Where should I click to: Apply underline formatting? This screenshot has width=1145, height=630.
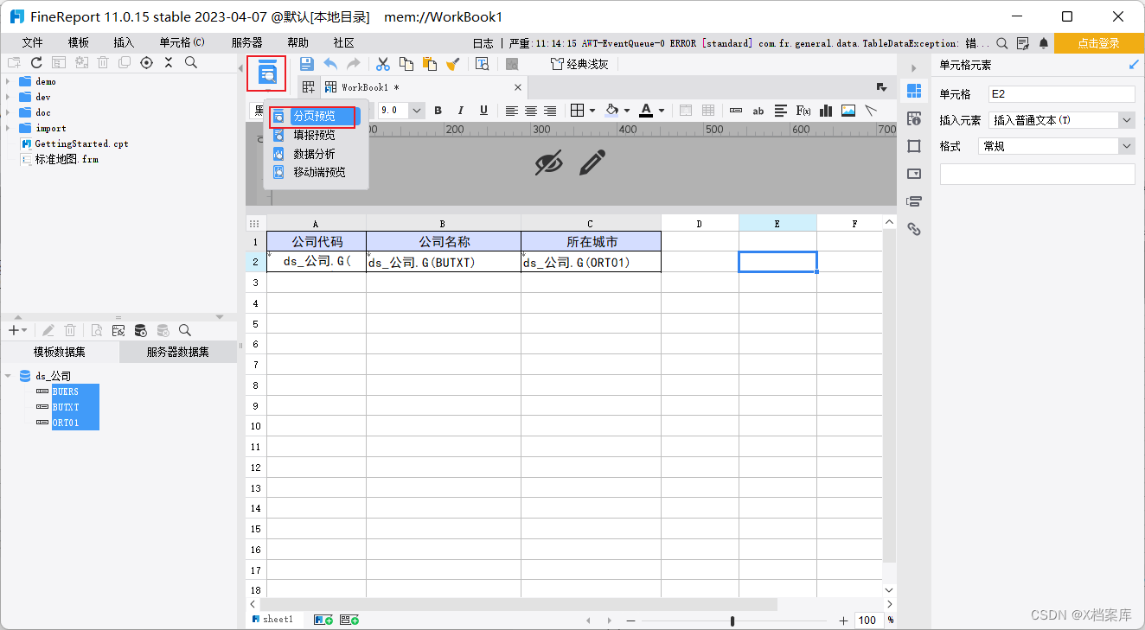pyautogui.click(x=483, y=110)
